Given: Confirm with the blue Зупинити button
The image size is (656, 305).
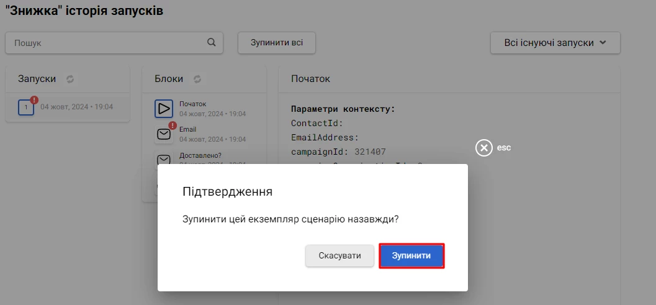Looking at the screenshot, I should coord(411,255).
